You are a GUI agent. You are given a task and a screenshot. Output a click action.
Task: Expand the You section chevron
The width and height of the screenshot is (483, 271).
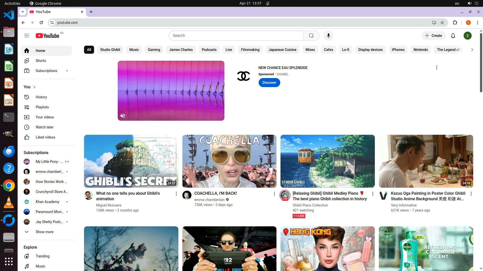pyautogui.click(x=34, y=87)
